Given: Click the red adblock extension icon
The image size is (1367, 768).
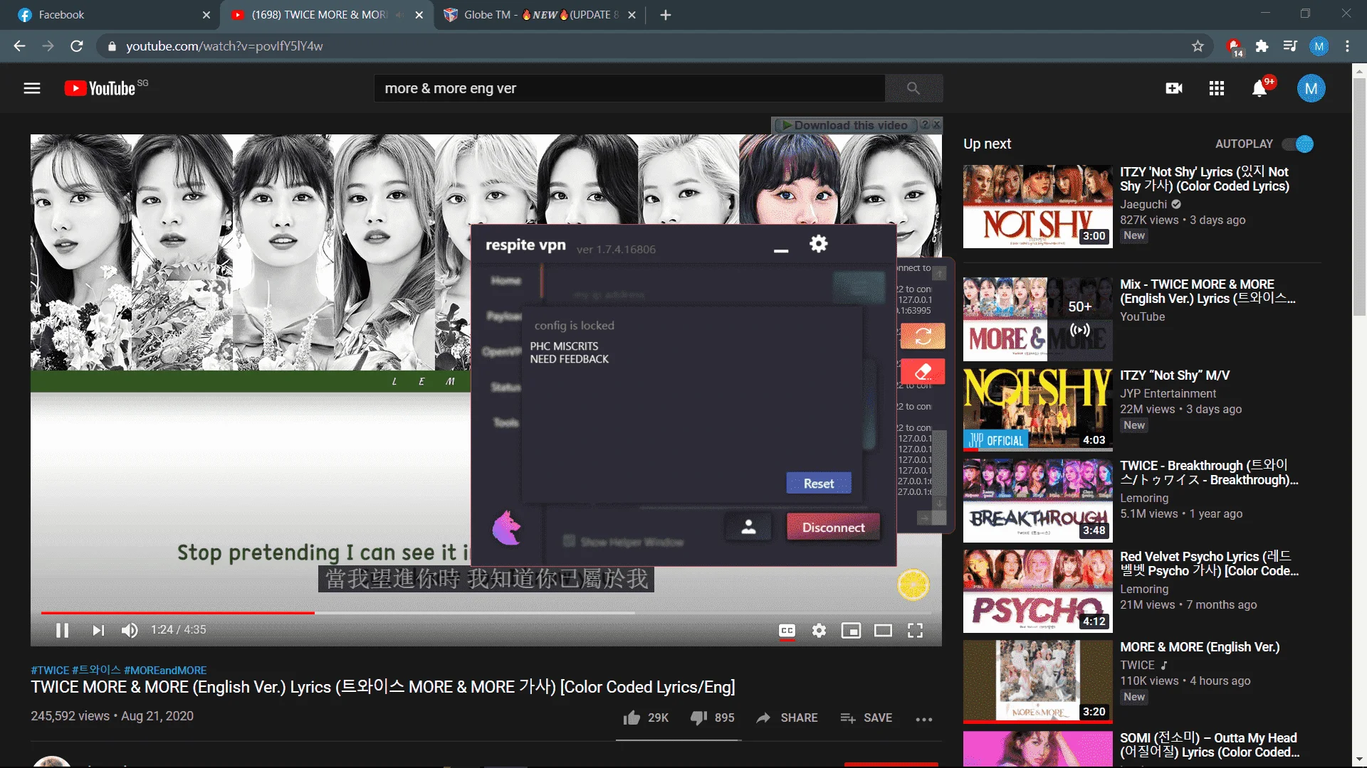Looking at the screenshot, I should [x=1234, y=47].
